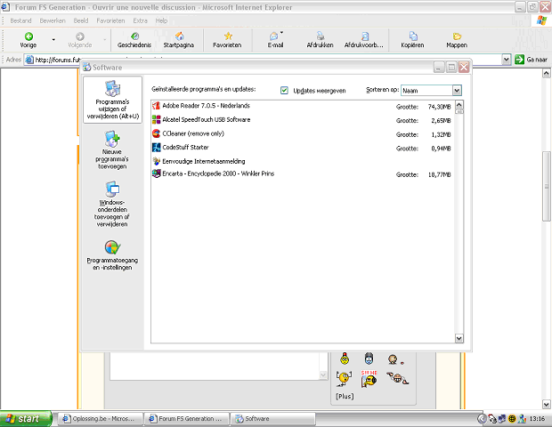Select CodeStuff Starter entry
This screenshot has width=552, height=427.
pos(302,148)
